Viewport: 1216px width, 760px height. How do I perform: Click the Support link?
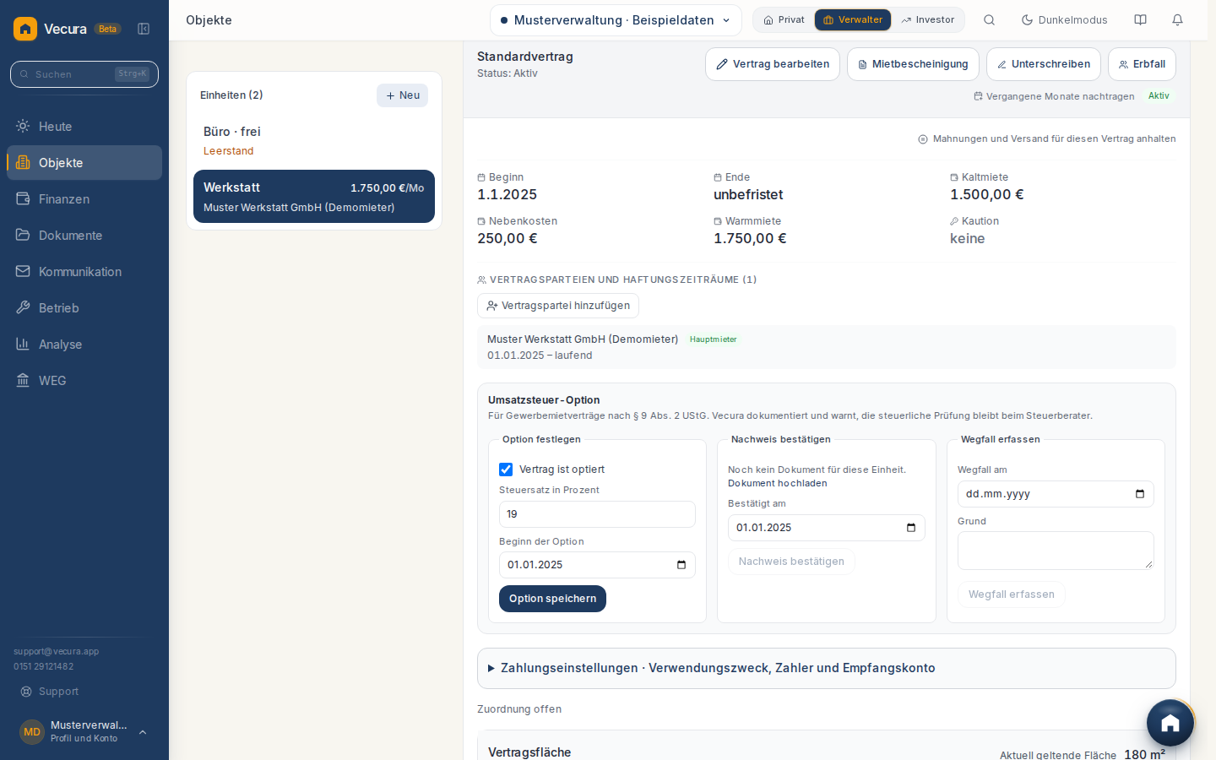50,692
